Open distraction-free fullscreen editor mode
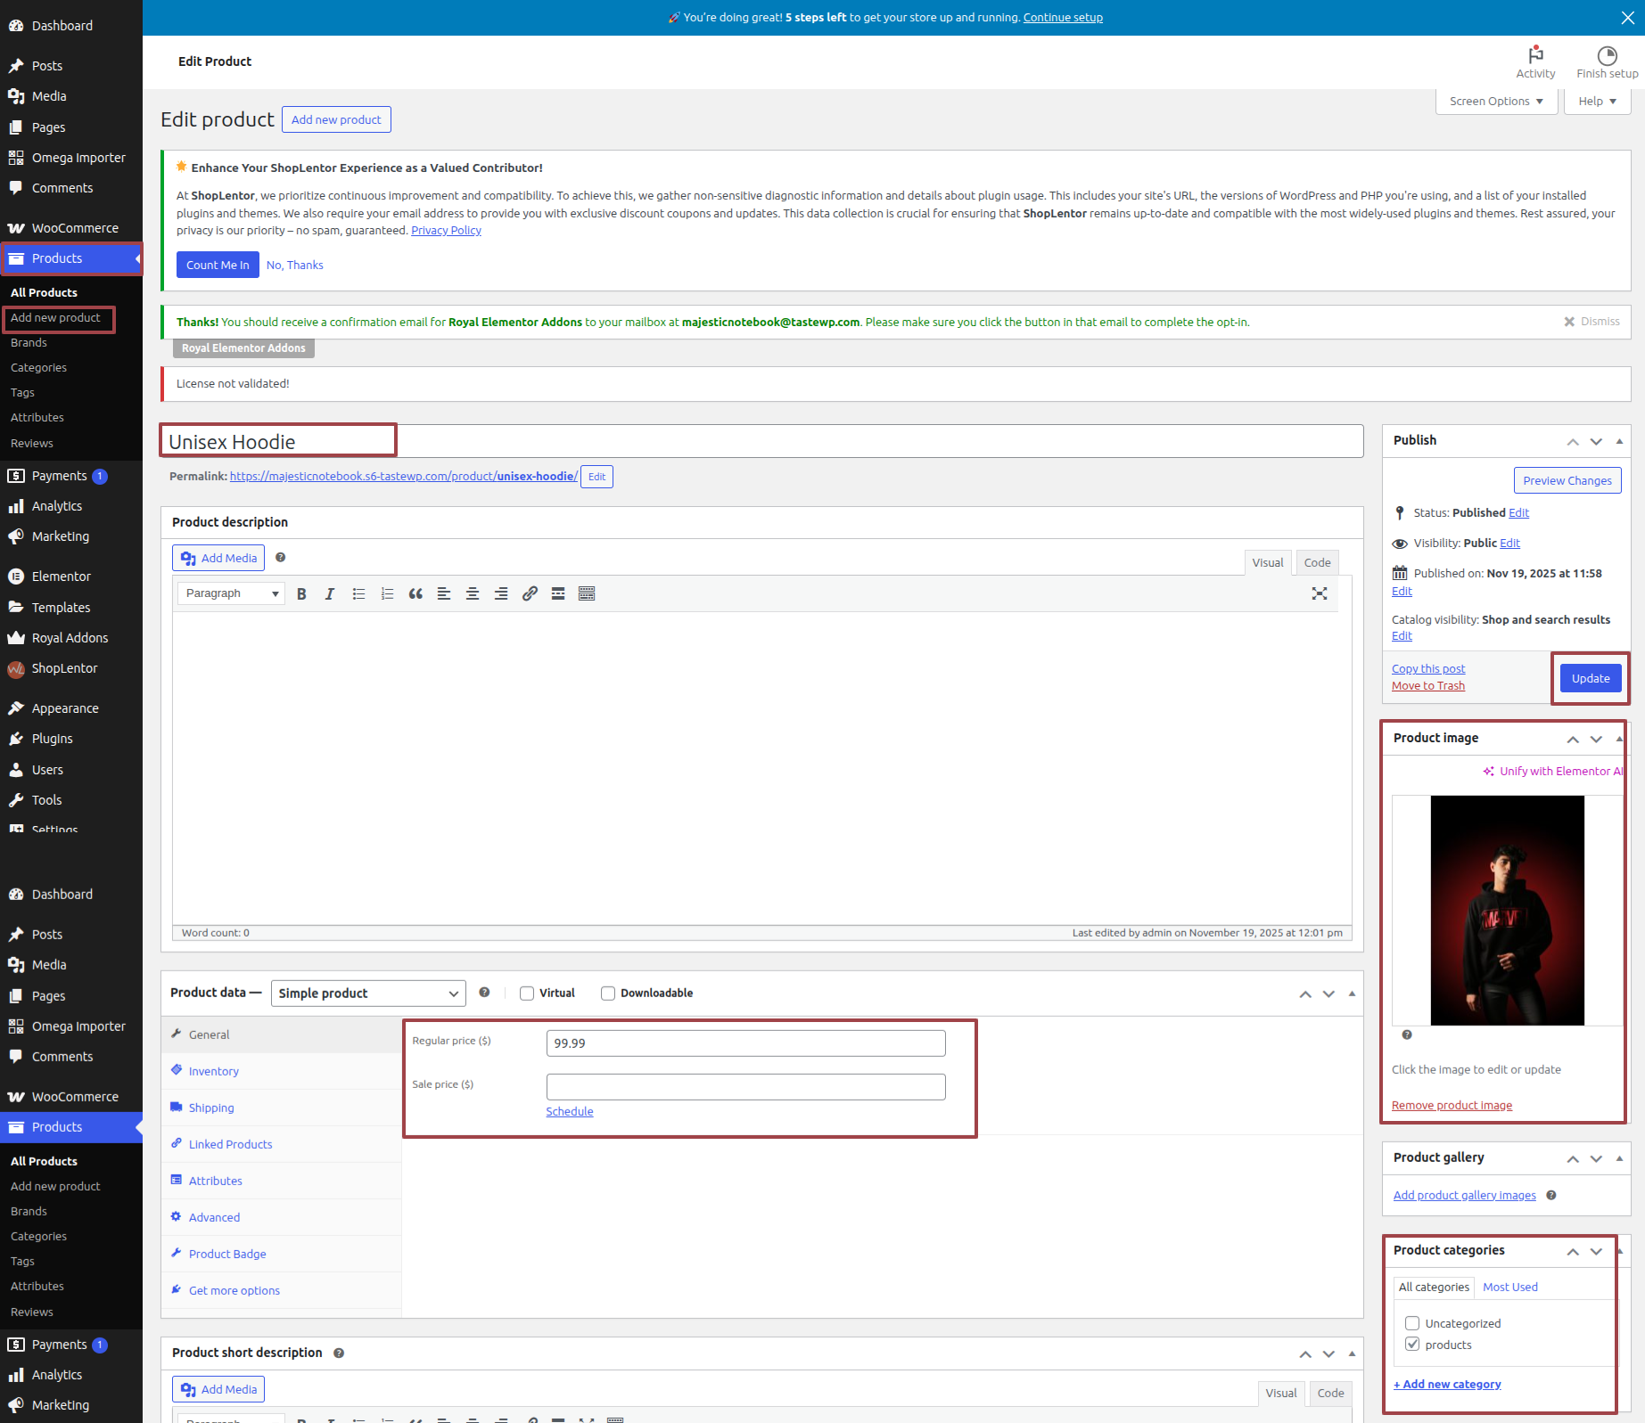 point(1320,594)
